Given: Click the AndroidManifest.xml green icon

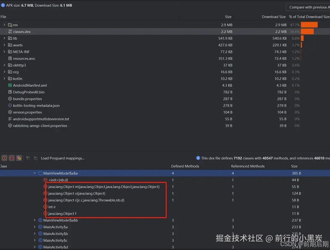Looking at the screenshot, I should pos(10,85).
